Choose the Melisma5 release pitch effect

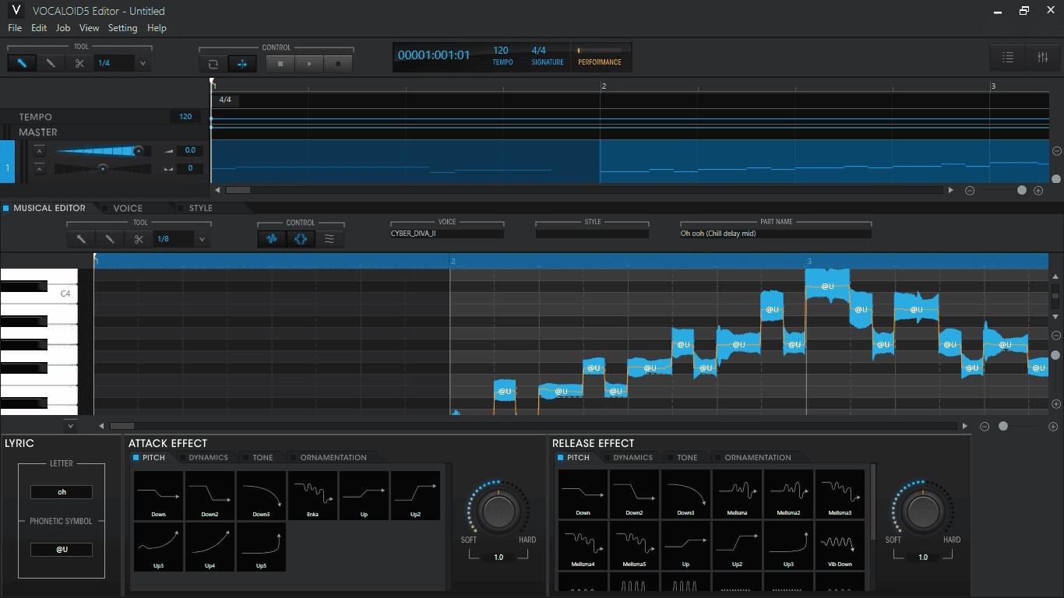[x=634, y=545]
